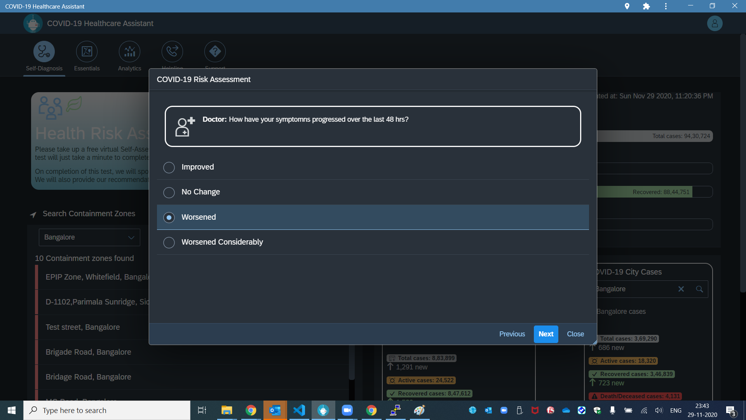Viewport: 746px width, 420px height.
Task: Open the Support question-mark icon
Action: (215, 51)
